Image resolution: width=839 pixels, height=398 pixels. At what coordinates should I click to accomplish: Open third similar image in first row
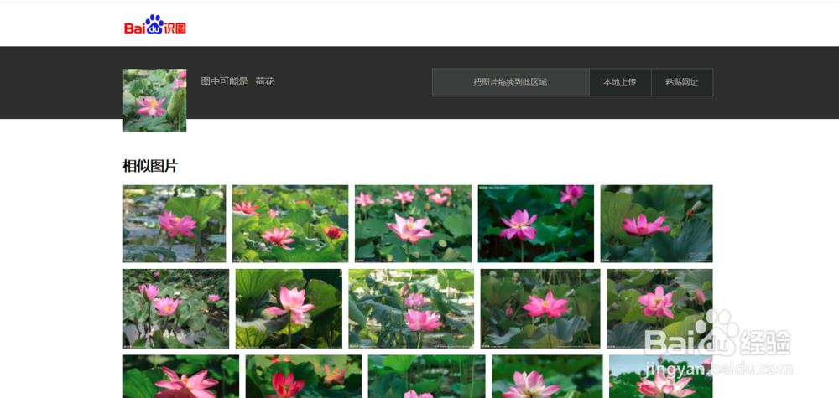tap(413, 224)
